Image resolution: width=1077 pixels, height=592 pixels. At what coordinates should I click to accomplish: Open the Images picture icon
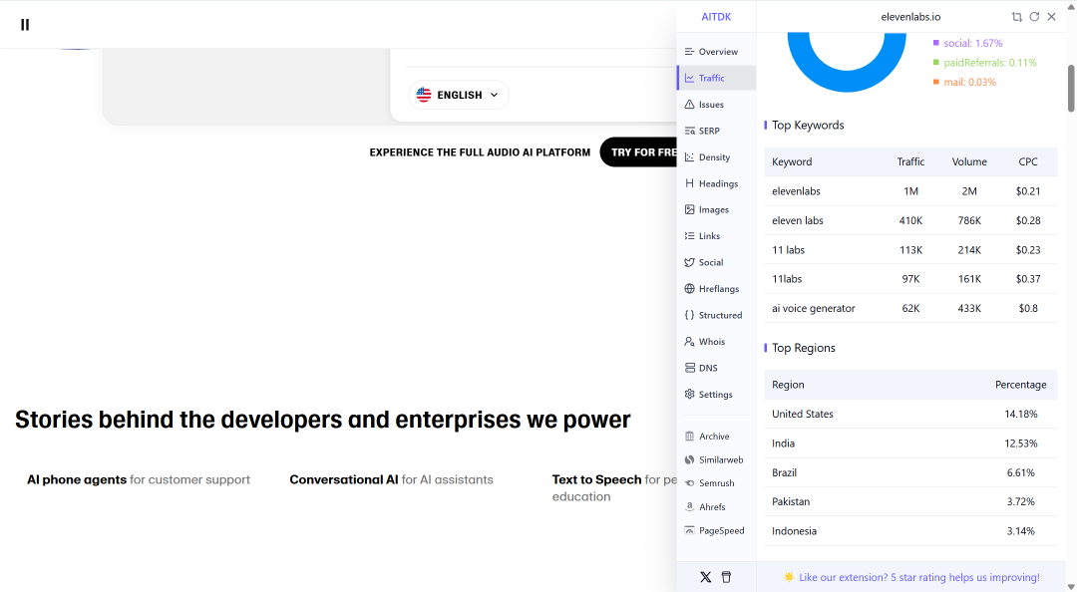pos(689,209)
